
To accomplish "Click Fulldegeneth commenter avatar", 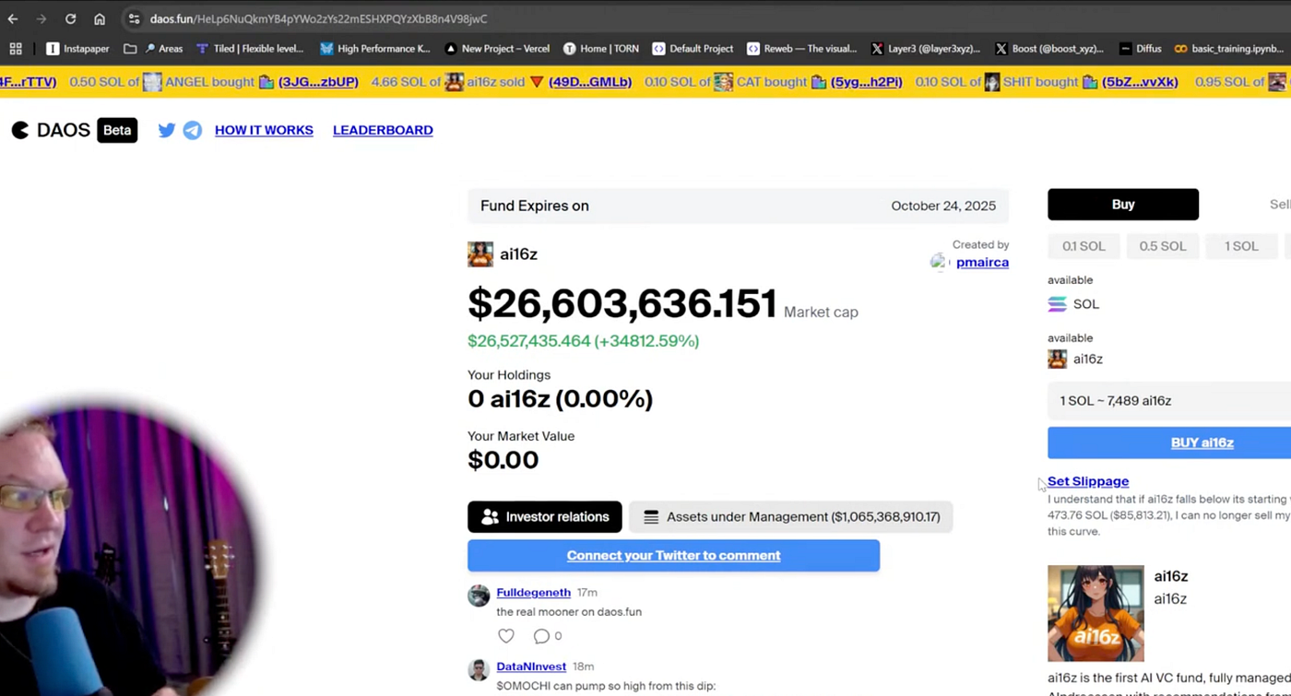I will point(479,596).
